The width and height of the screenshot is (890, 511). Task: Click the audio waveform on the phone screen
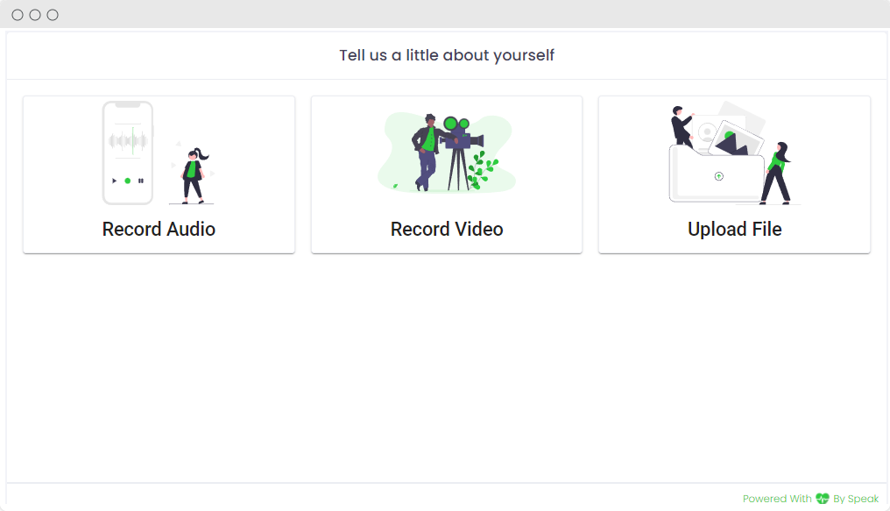(x=128, y=141)
